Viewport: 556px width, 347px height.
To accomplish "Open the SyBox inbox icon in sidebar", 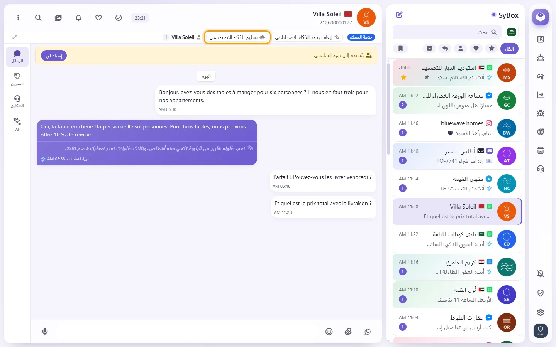I will coord(541,17).
